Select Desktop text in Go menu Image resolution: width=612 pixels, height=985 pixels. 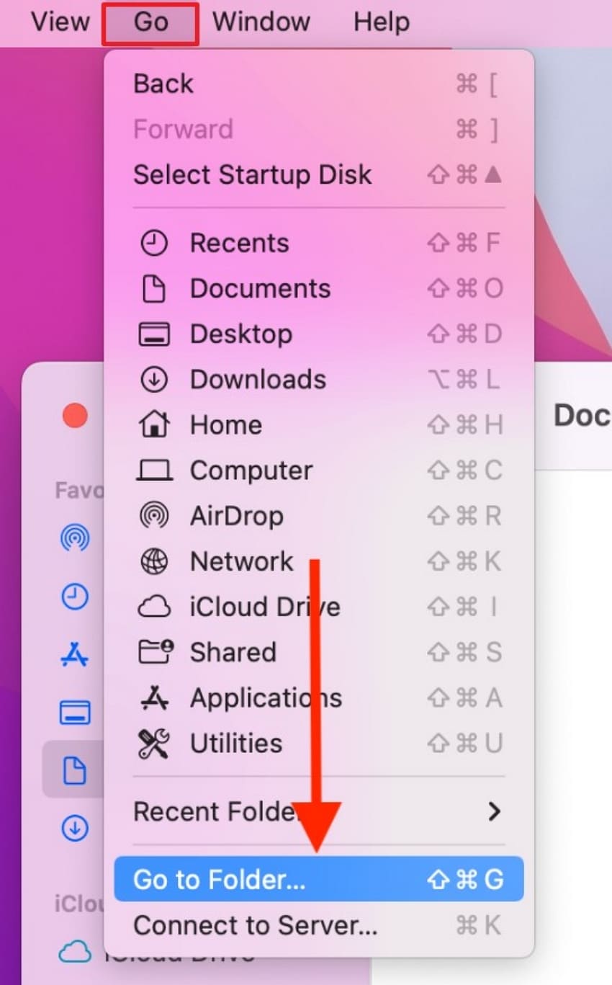pyautogui.click(x=241, y=334)
